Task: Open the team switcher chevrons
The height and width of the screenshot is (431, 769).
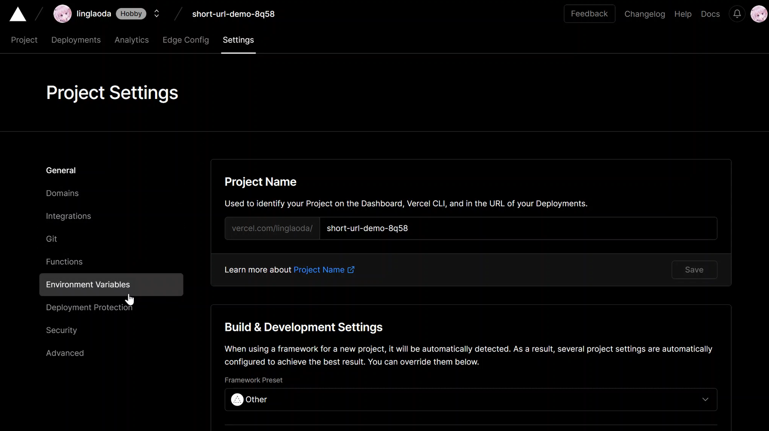Action: [157, 14]
